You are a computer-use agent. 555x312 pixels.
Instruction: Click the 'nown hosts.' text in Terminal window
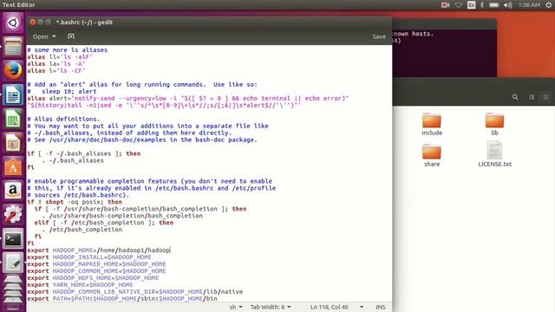413,34
